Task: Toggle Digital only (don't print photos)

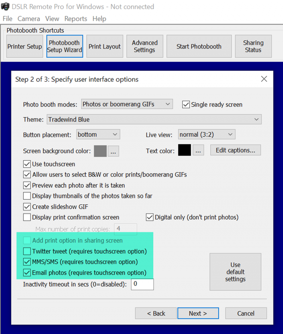Action: pyautogui.click(x=150, y=217)
